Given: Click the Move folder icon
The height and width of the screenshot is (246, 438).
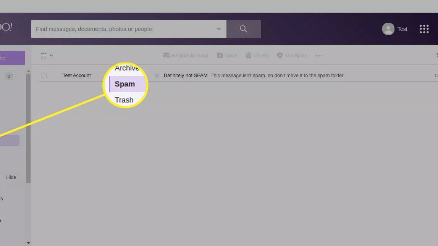Looking at the screenshot, I should [220, 56].
